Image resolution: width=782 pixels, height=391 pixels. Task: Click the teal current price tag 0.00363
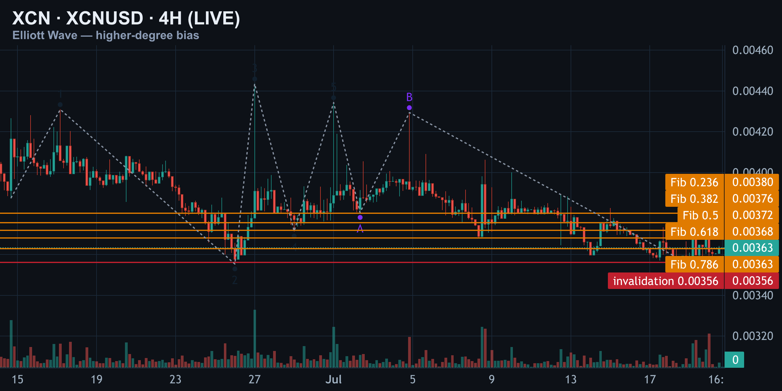pos(752,248)
